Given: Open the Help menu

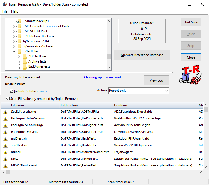Looking at the screenshot, I should (x=15, y=11).
